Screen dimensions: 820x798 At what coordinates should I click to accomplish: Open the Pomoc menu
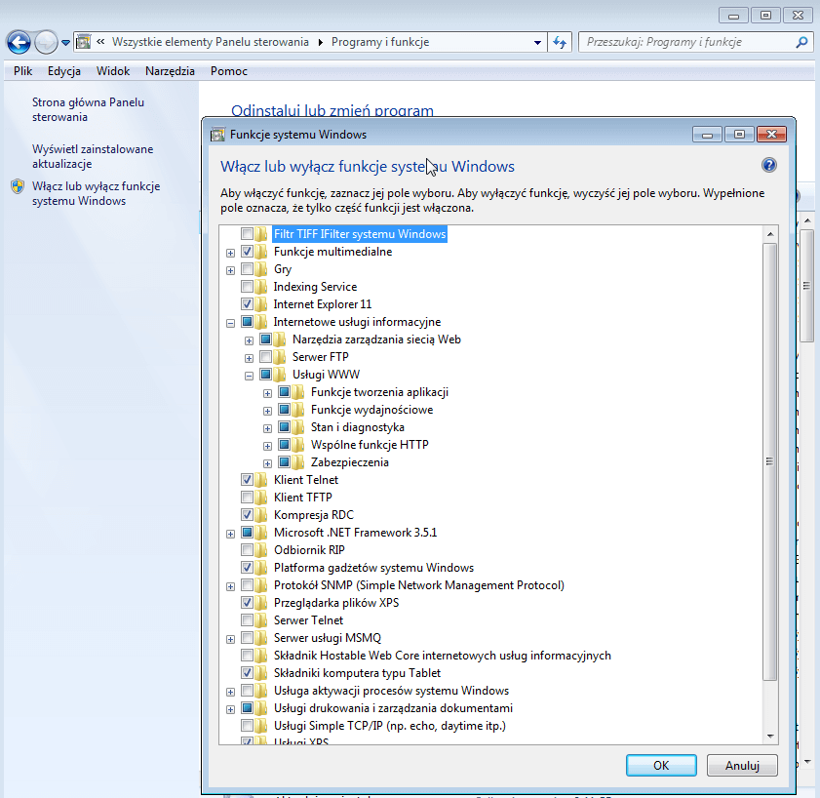pos(229,71)
